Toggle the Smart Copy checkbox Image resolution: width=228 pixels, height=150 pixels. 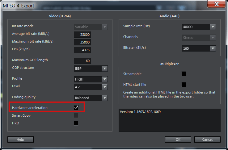[x=76, y=115]
